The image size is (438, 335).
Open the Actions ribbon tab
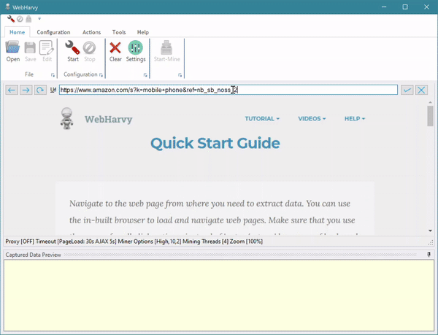point(91,32)
